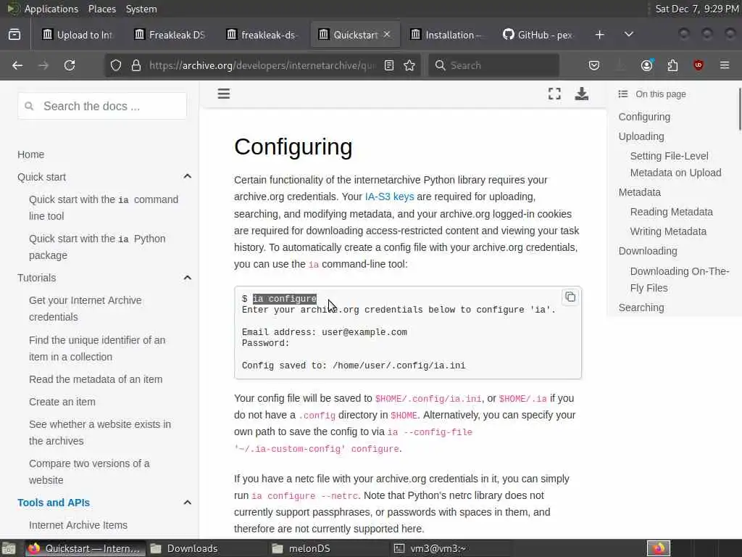Viewport: 742px width, 557px height.
Task: Click the clock showing Sat Dec 7
Action: tap(696, 9)
